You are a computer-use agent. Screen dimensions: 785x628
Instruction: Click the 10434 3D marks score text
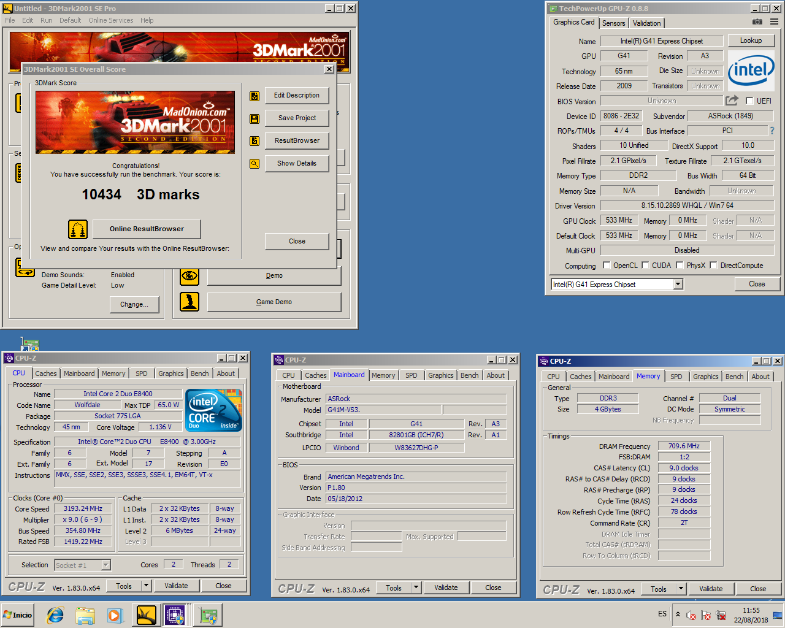coord(140,194)
